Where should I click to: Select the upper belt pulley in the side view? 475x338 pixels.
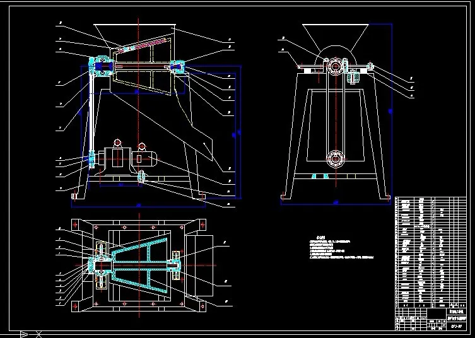336,66
